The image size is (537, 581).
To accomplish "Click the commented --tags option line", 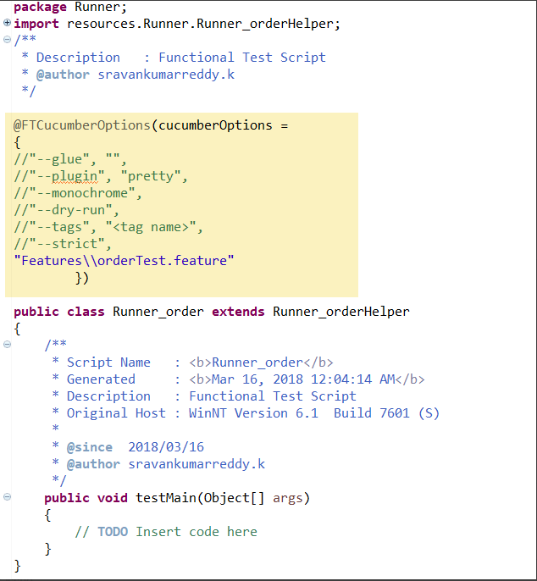I will click(108, 227).
